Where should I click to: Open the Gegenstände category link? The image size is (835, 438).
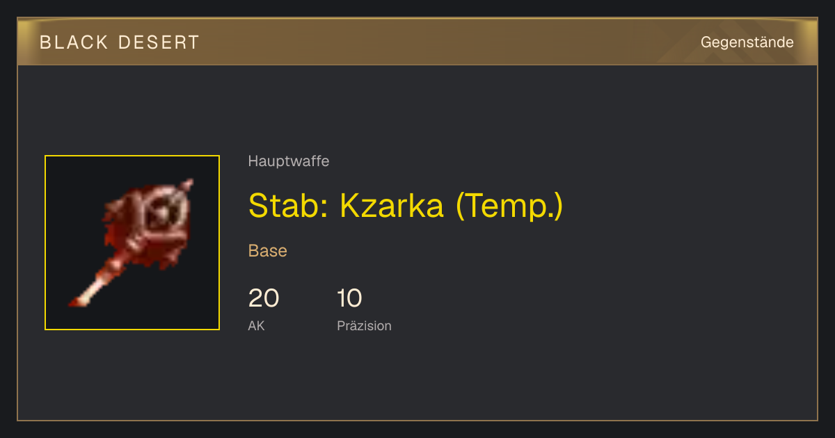coord(747,42)
